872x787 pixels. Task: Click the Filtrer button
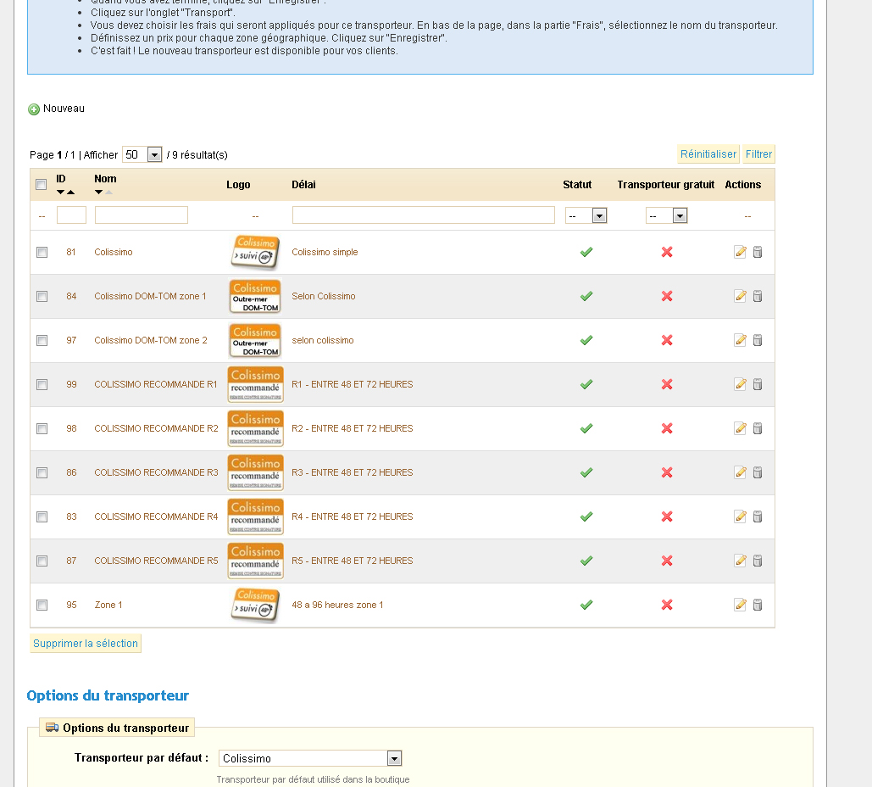click(x=758, y=154)
